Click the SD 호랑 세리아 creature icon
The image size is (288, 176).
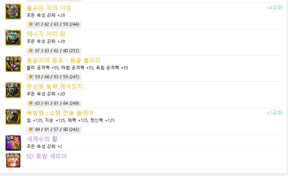13,160
